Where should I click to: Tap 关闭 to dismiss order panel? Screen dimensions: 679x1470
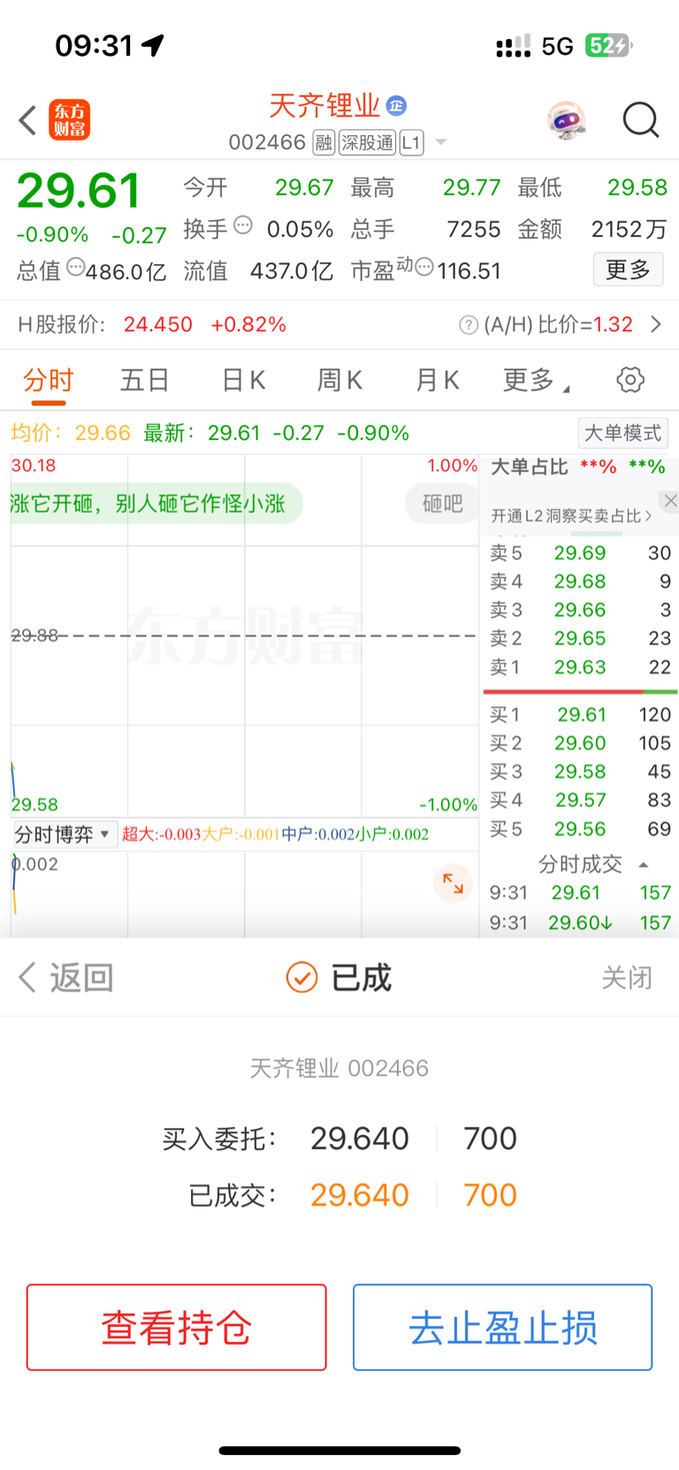[627, 978]
